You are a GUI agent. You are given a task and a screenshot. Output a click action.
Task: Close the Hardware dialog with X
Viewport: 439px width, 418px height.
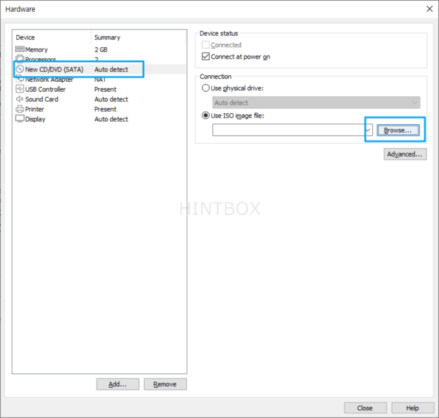click(x=429, y=9)
